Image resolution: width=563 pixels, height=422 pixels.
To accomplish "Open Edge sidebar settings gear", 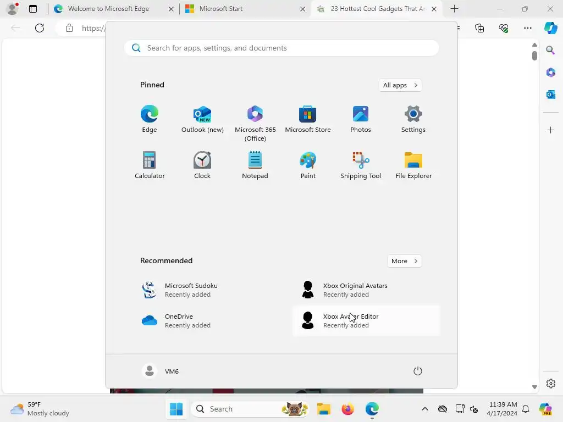I will click(550, 384).
